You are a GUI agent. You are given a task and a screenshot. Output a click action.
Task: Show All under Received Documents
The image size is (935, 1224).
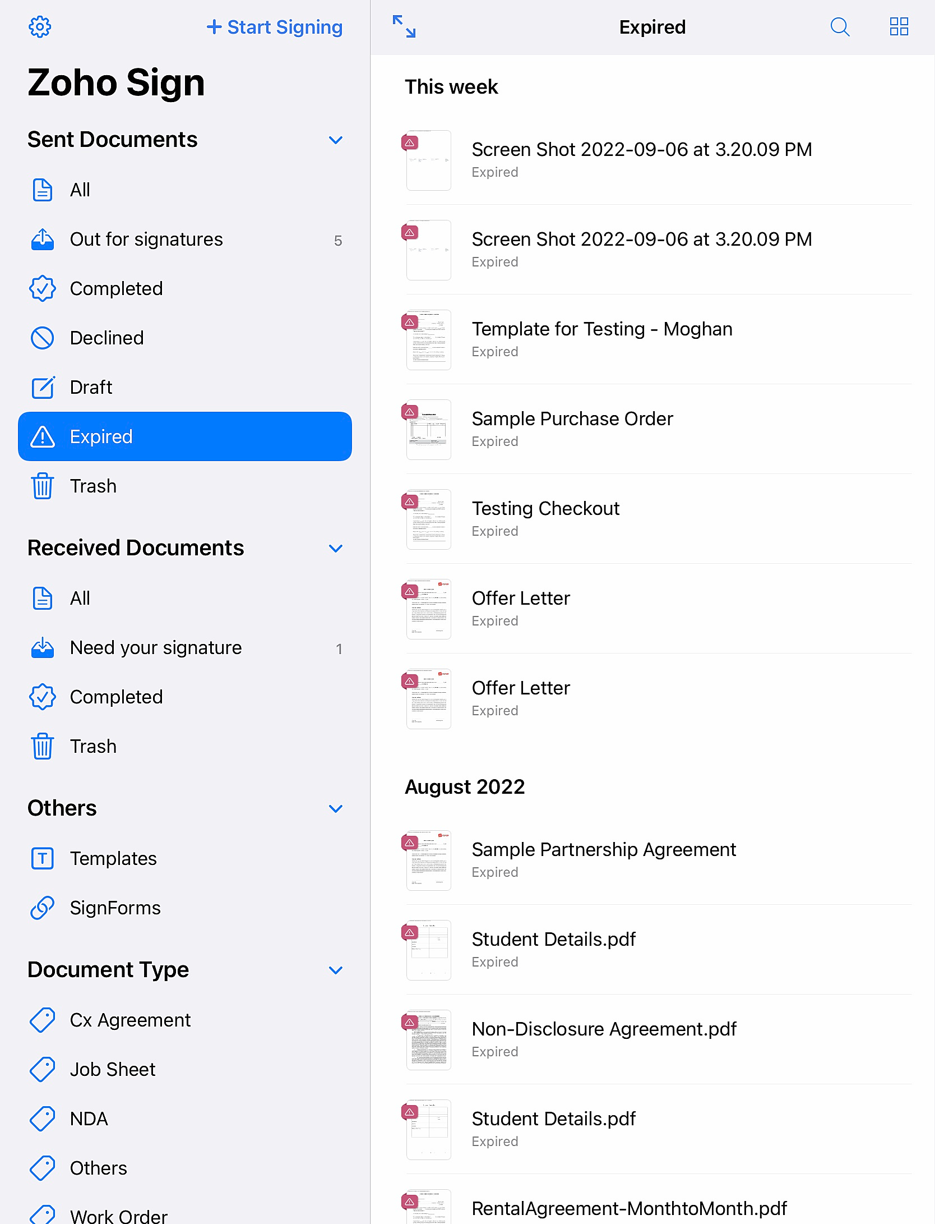(185, 598)
